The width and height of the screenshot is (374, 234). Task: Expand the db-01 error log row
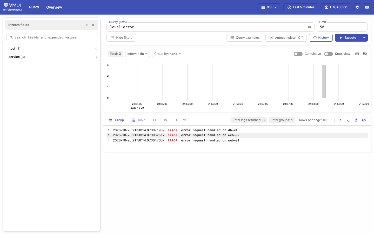pyautogui.click(x=237, y=130)
